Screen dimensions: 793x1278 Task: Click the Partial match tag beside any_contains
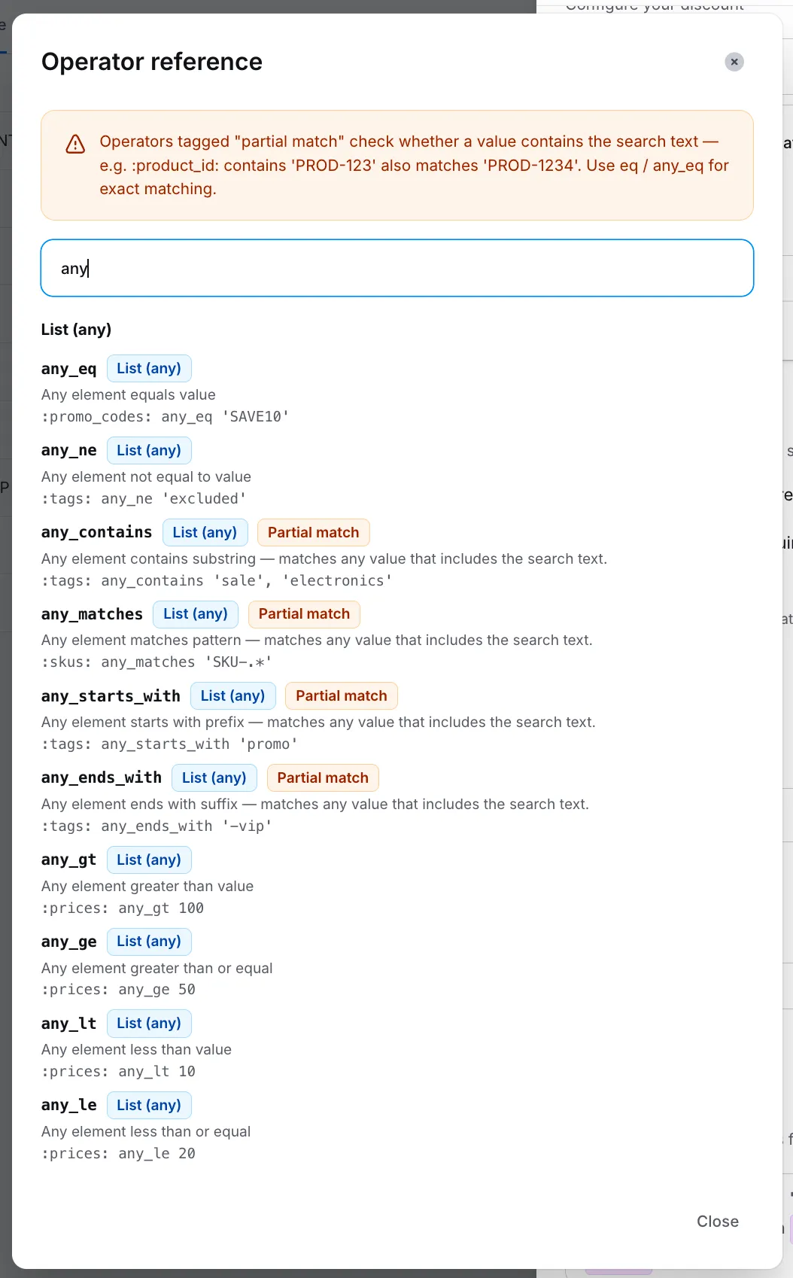coord(314,532)
